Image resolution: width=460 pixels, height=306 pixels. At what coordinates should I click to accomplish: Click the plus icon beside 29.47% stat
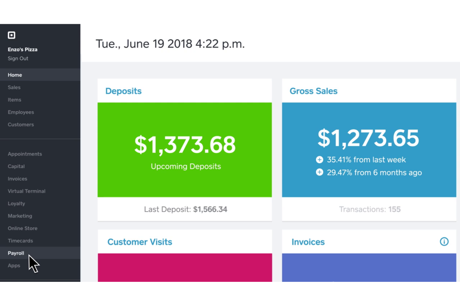320,172
